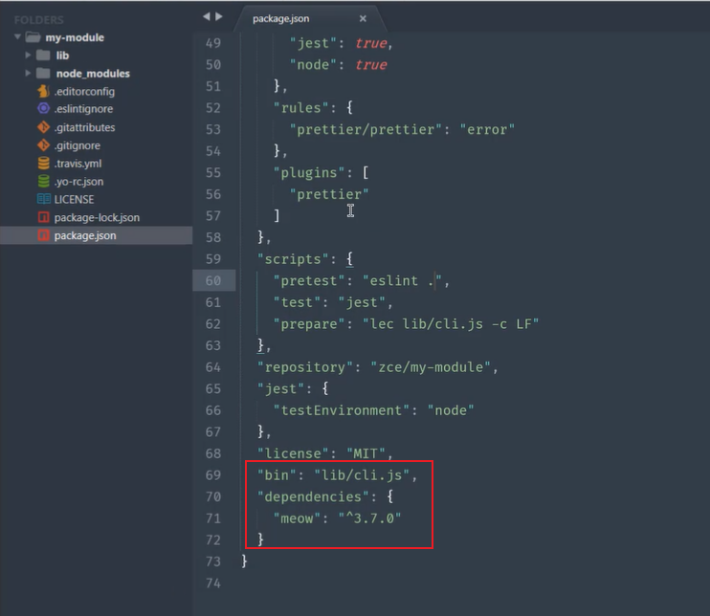
Task: Click the LICENSE book icon
Action: pyautogui.click(x=43, y=199)
